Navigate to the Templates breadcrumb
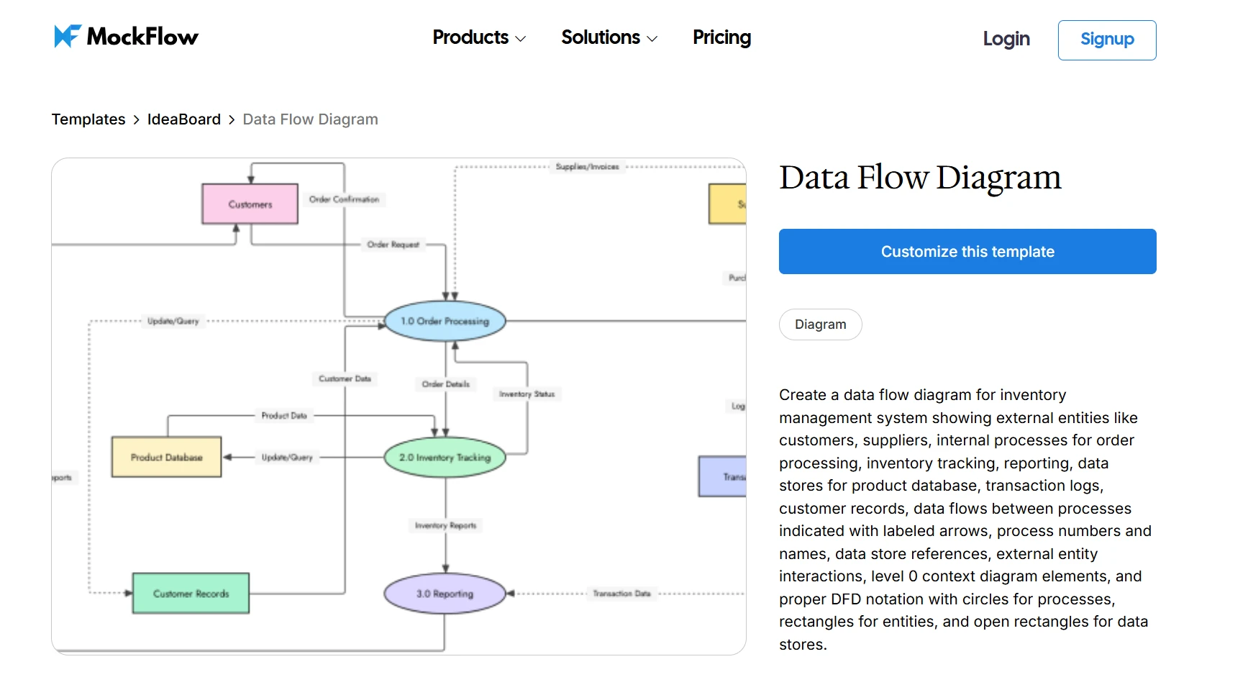Screen dimensions: 1248x690 click(88, 119)
